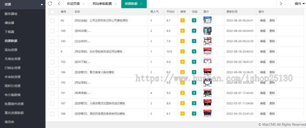Click the orange recommend badge in row 193
306x128 pixels.
point(183,62)
